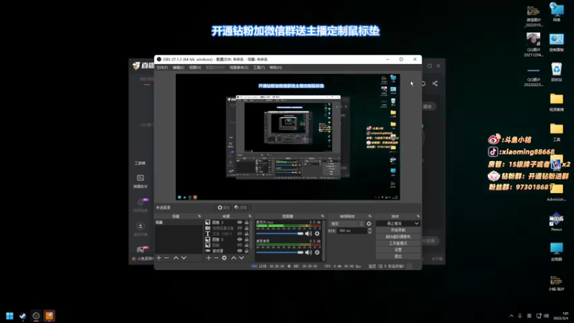
Task: Open Windows Start menu
Action: point(9,316)
